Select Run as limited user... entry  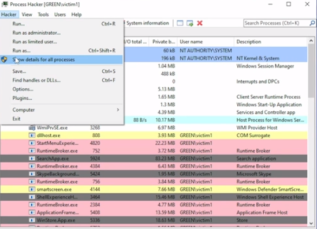[x=61, y=42]
